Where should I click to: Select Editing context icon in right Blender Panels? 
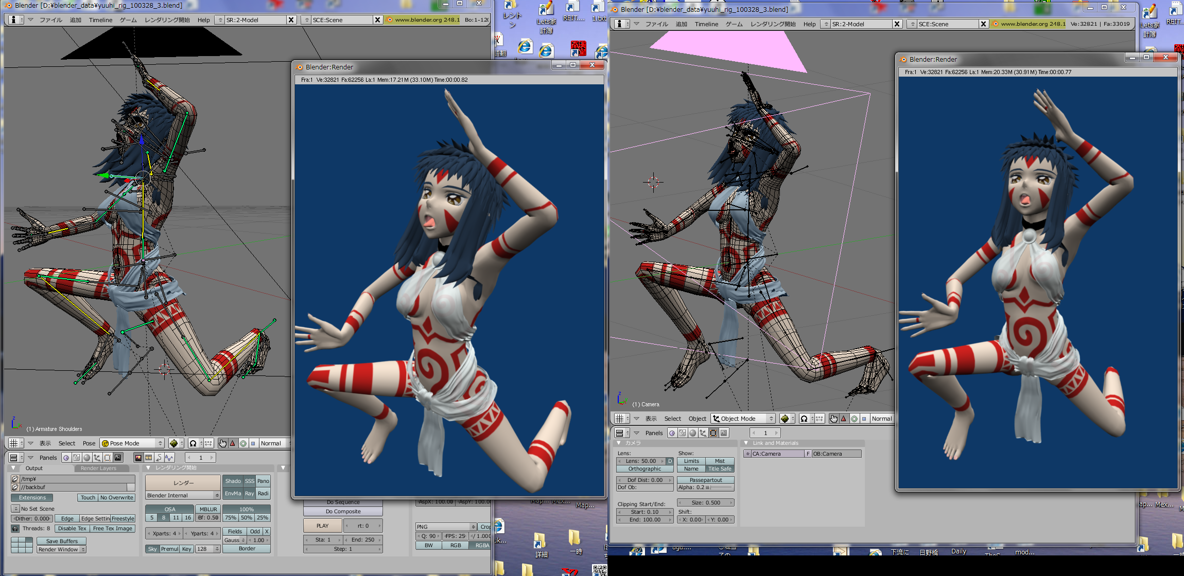pos(713,433)
